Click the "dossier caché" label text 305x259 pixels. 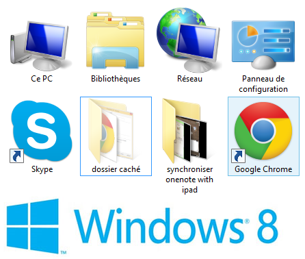[x=116, y=169]
